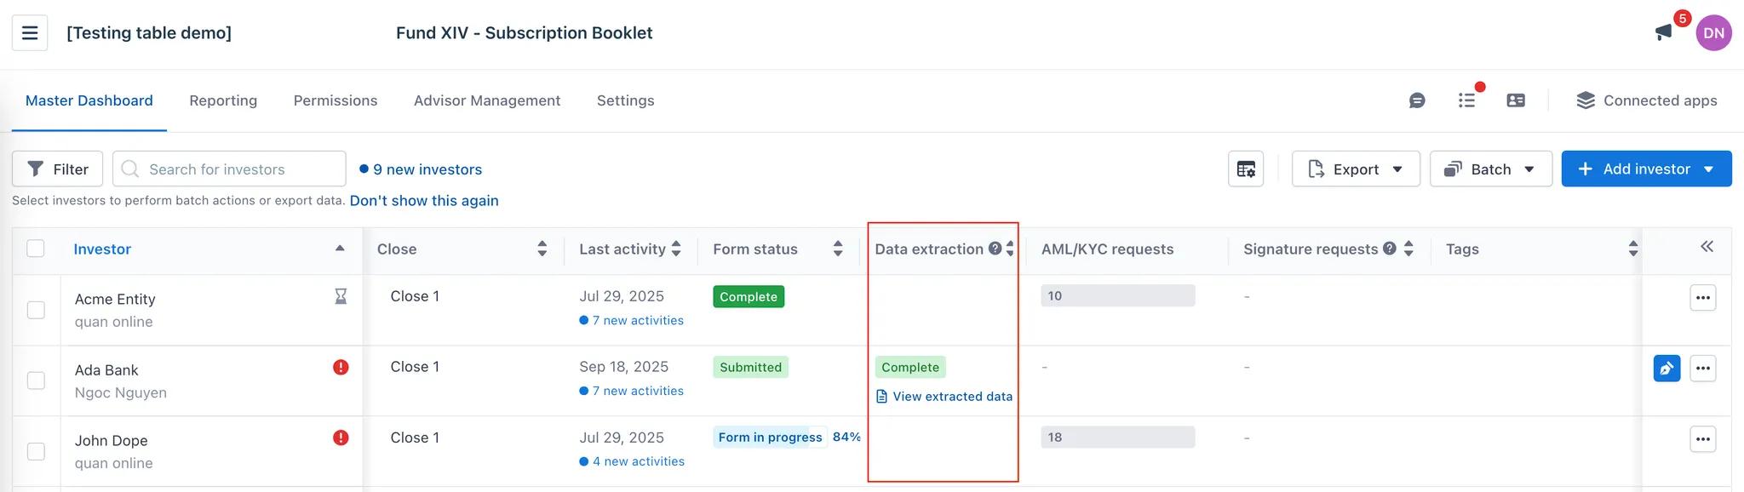Open the task list icon
Viewport: 1744px width, 492px height.
1466,100
